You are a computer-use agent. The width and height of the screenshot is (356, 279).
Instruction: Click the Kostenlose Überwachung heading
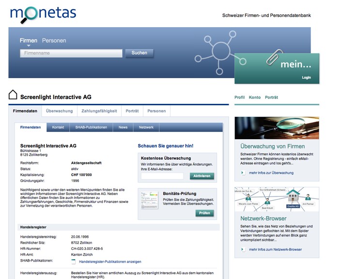click(x=166, y=158)
